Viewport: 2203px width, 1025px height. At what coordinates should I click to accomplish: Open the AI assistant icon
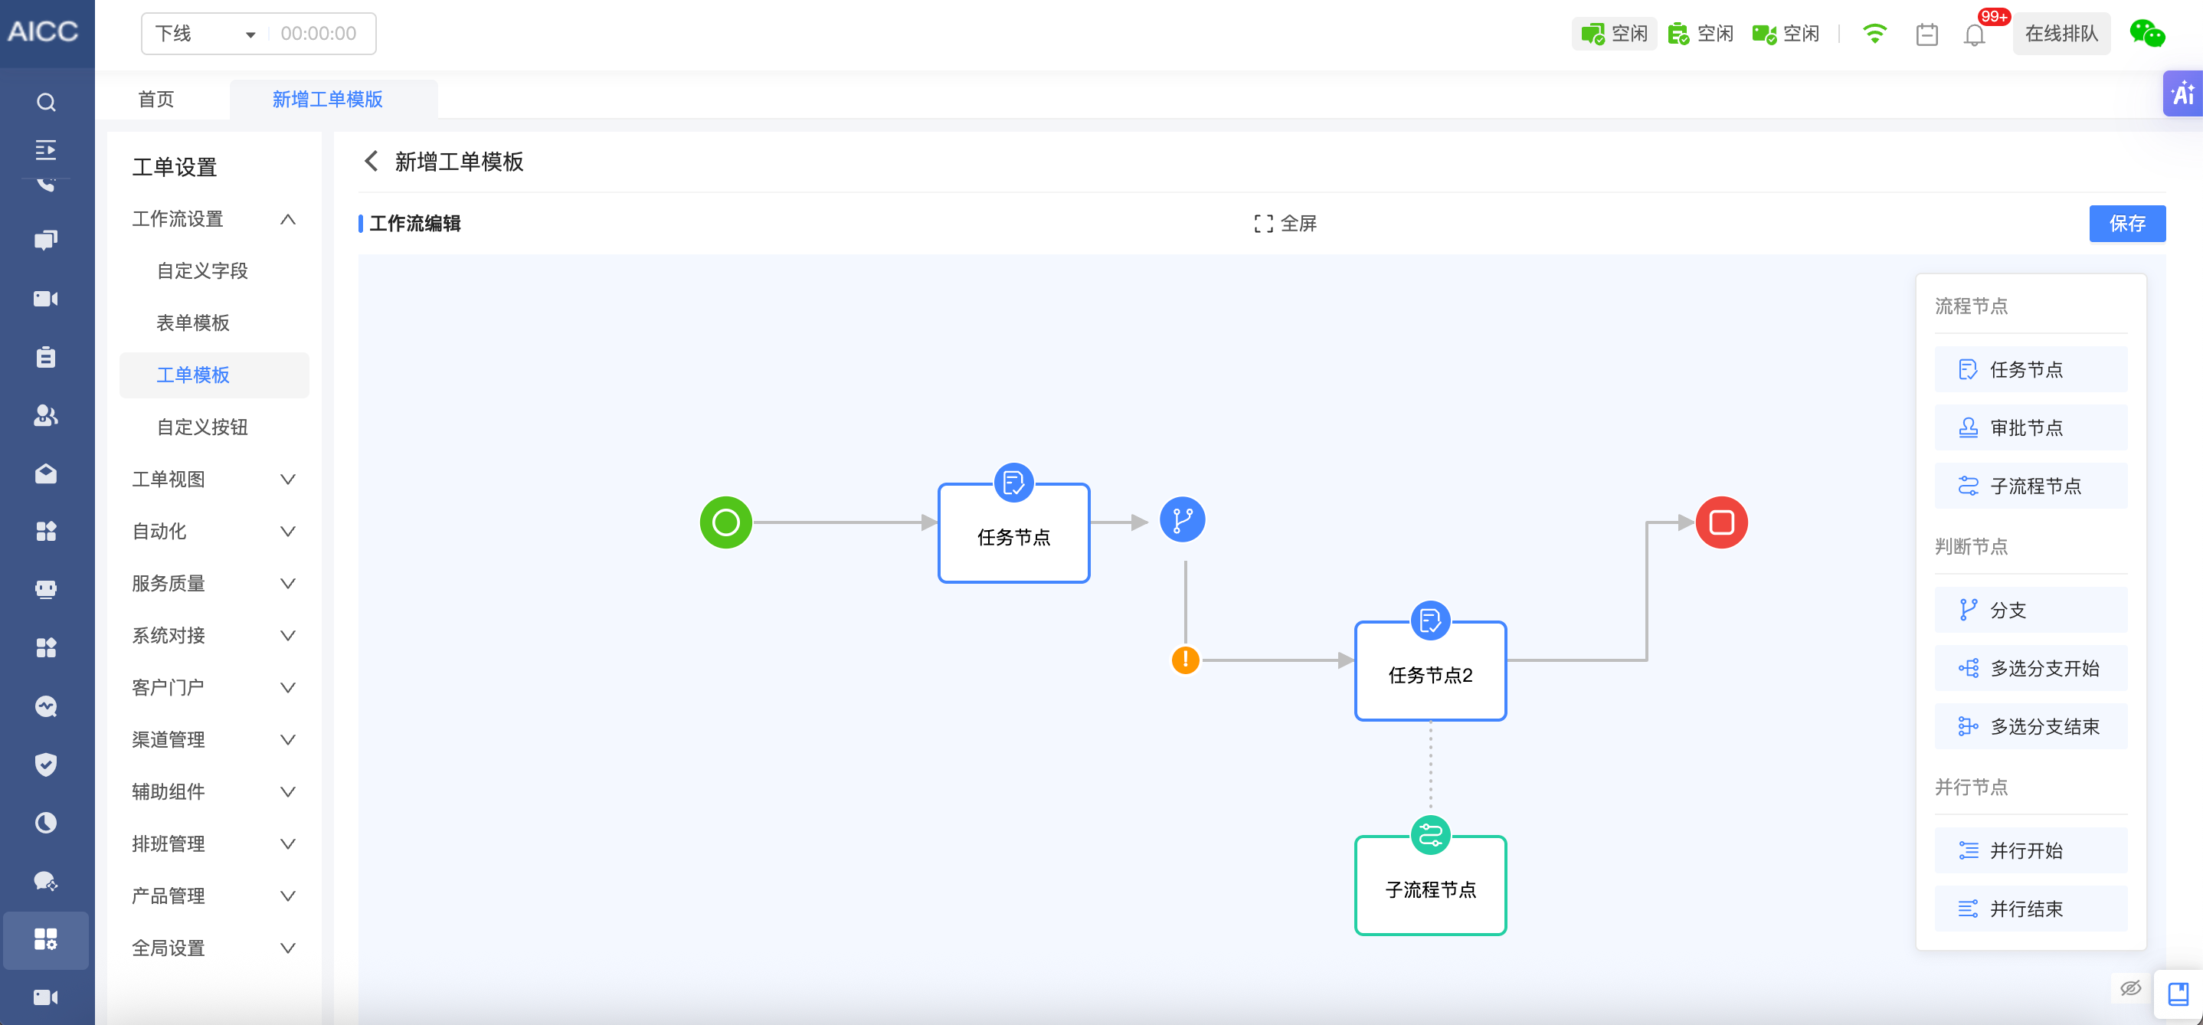pyautogui.click(x=2182, y=93)
